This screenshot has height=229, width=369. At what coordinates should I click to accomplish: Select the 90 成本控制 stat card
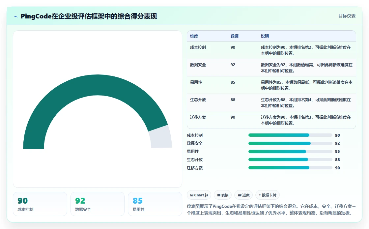[40, 204]
